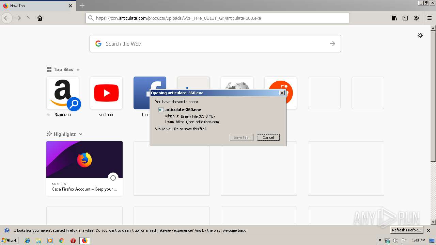Go back with the back arrow
This screenshot has width=436, height=245.
click(x=7, y=18)
